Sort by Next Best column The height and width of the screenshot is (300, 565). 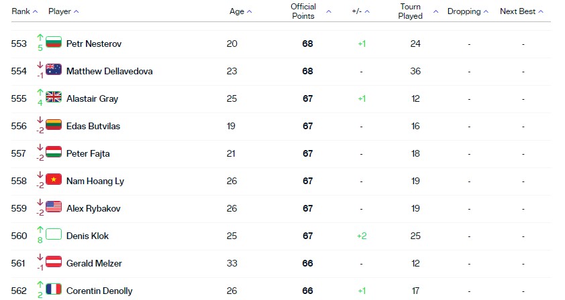521,11
